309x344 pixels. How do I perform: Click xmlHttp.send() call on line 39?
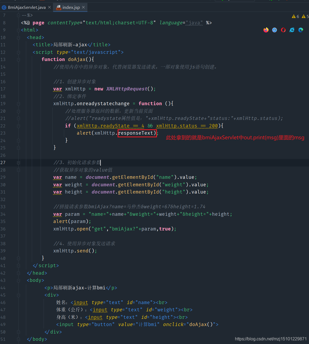pos(75,251)
